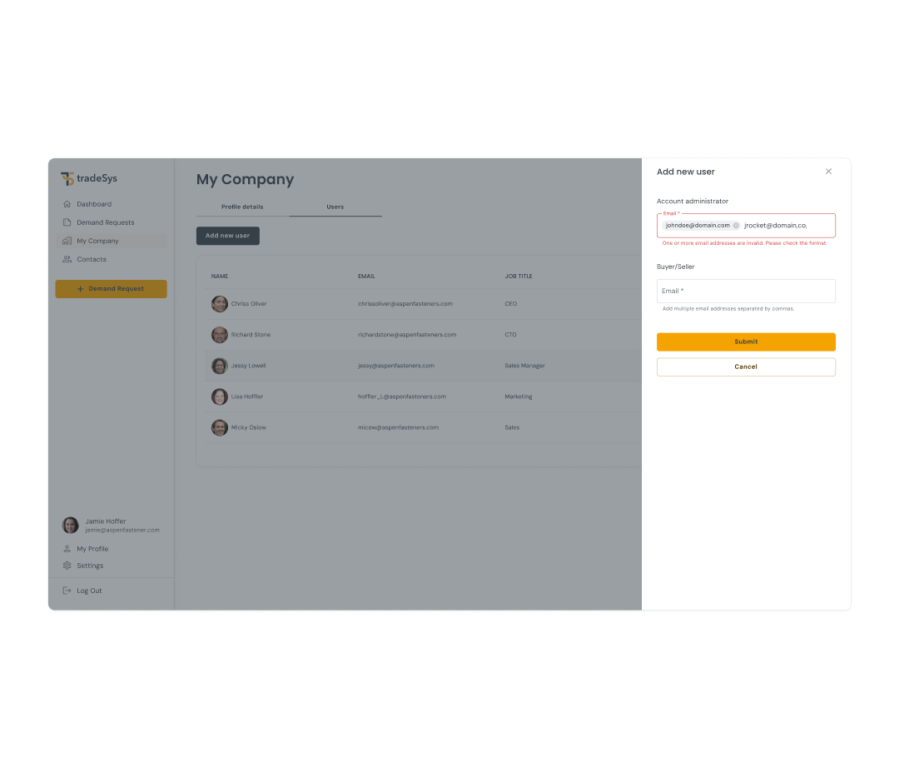Cancel adding a new user
Viewport: 899px width, 768px height.
point(745,367)
